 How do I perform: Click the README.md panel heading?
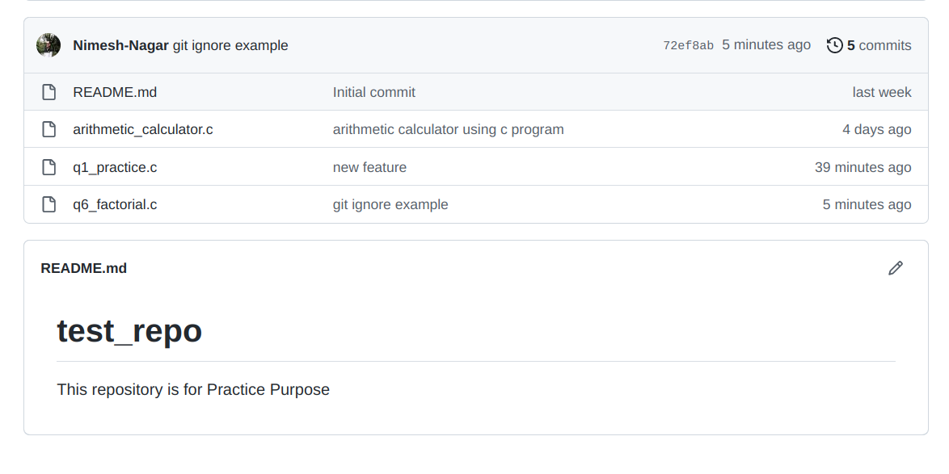pos(84,268)
